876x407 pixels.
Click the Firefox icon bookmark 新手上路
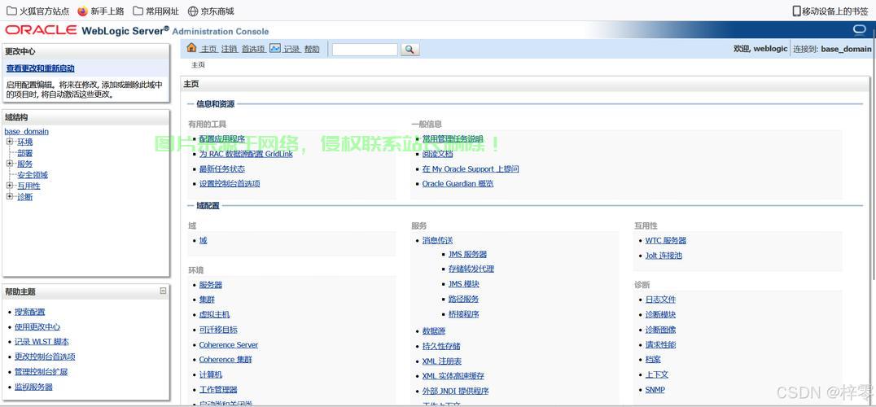click(83, 11)
